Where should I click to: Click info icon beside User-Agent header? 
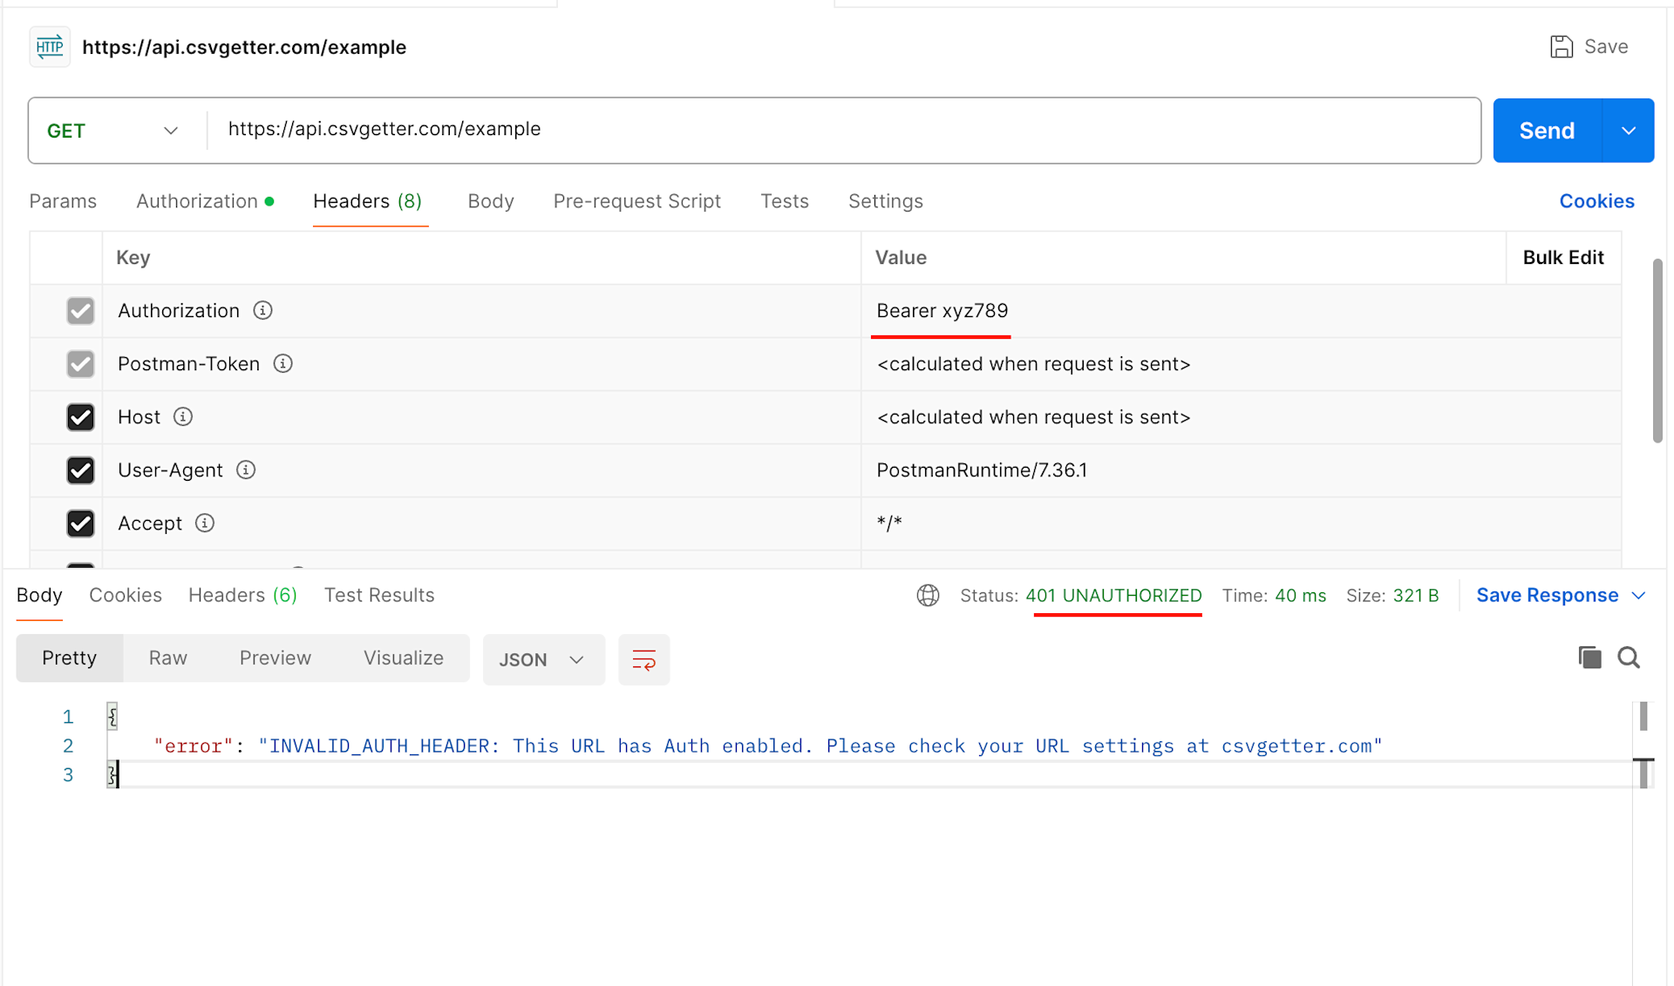click(x=246, y=470)
